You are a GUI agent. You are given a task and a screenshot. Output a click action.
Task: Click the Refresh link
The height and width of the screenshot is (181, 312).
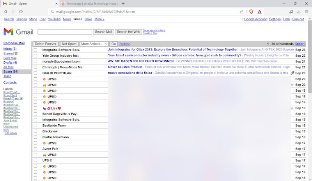click(125, 44)
